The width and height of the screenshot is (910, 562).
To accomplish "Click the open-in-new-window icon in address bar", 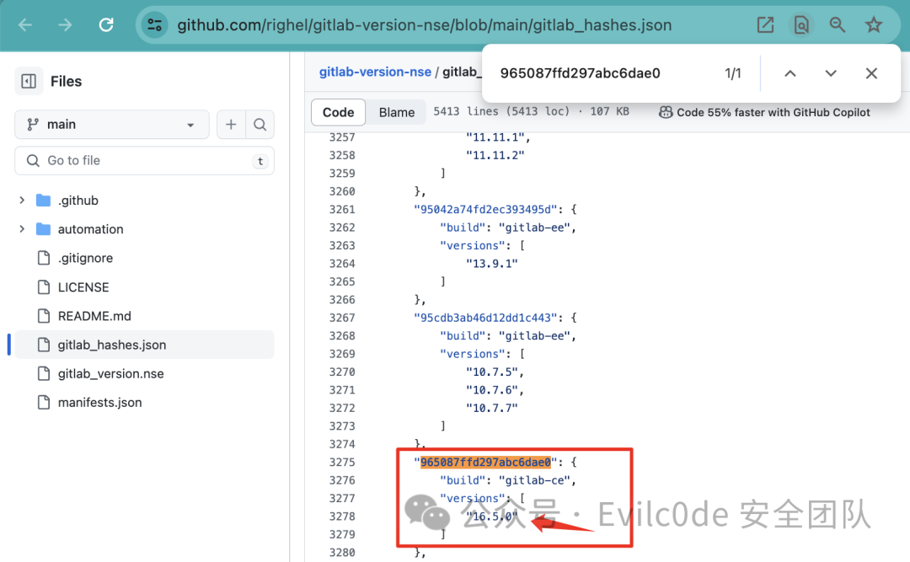I will [x=765, y=25].
